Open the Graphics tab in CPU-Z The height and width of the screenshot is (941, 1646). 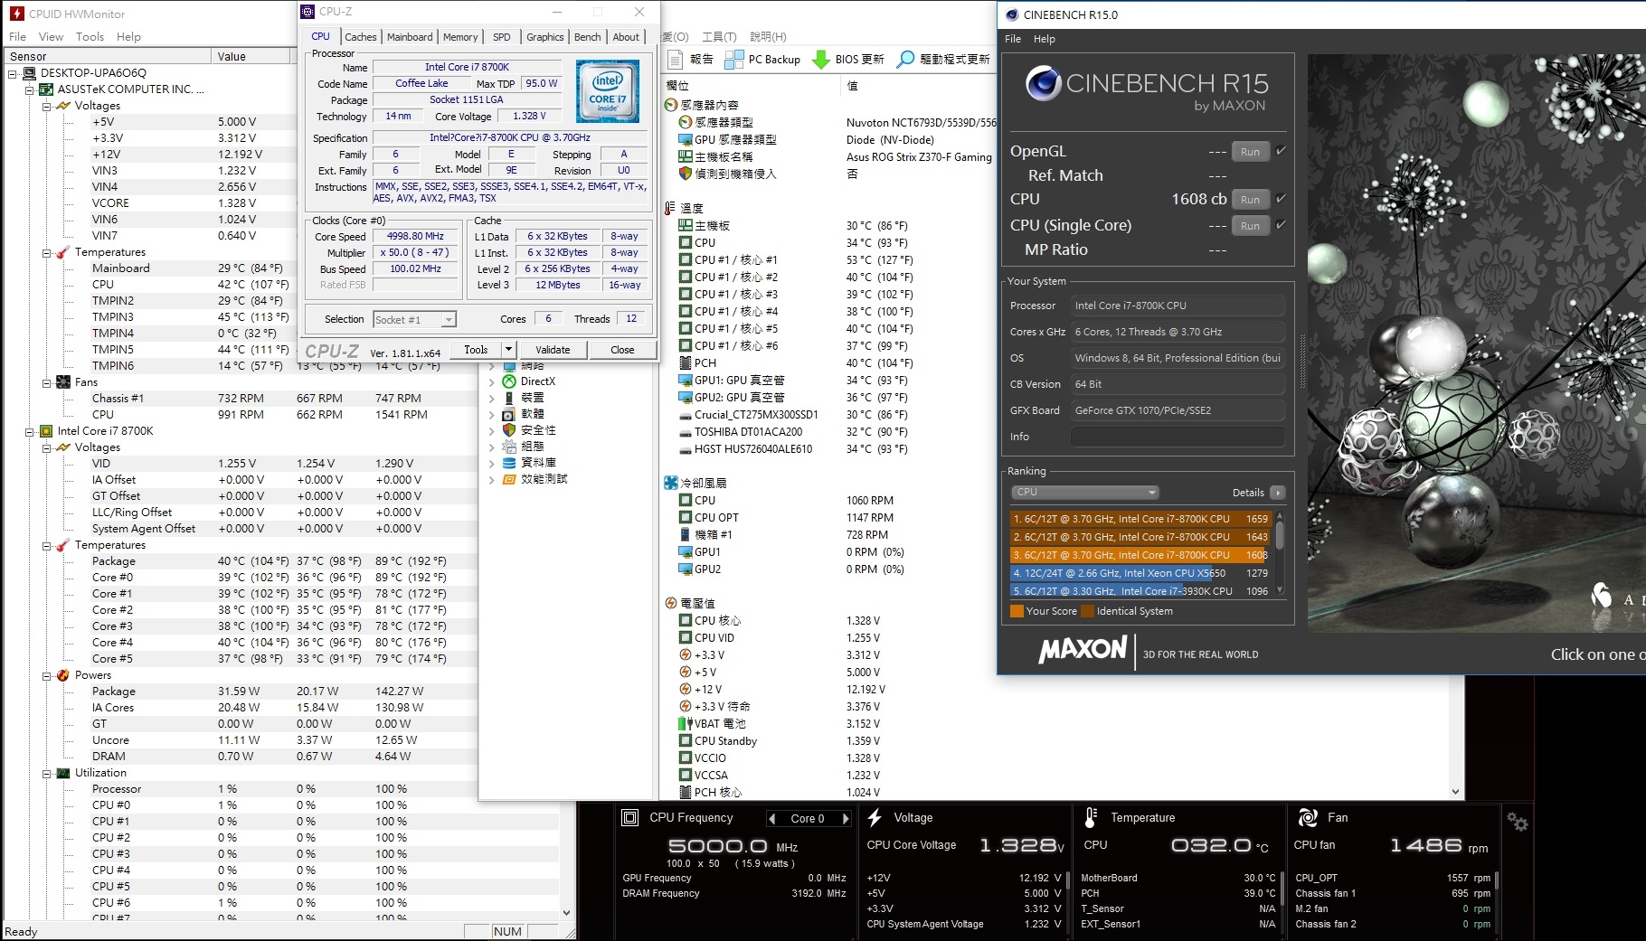click(x=545, y=37)
